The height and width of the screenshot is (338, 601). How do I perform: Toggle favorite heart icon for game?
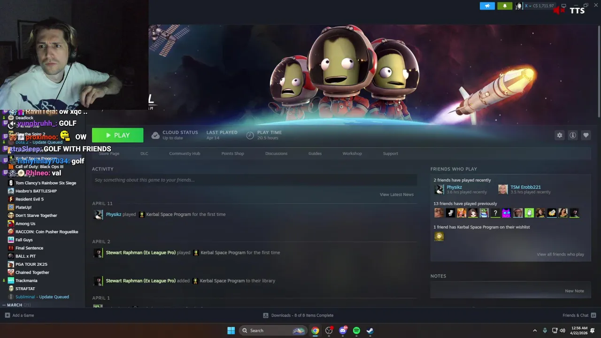pos(586,135)
